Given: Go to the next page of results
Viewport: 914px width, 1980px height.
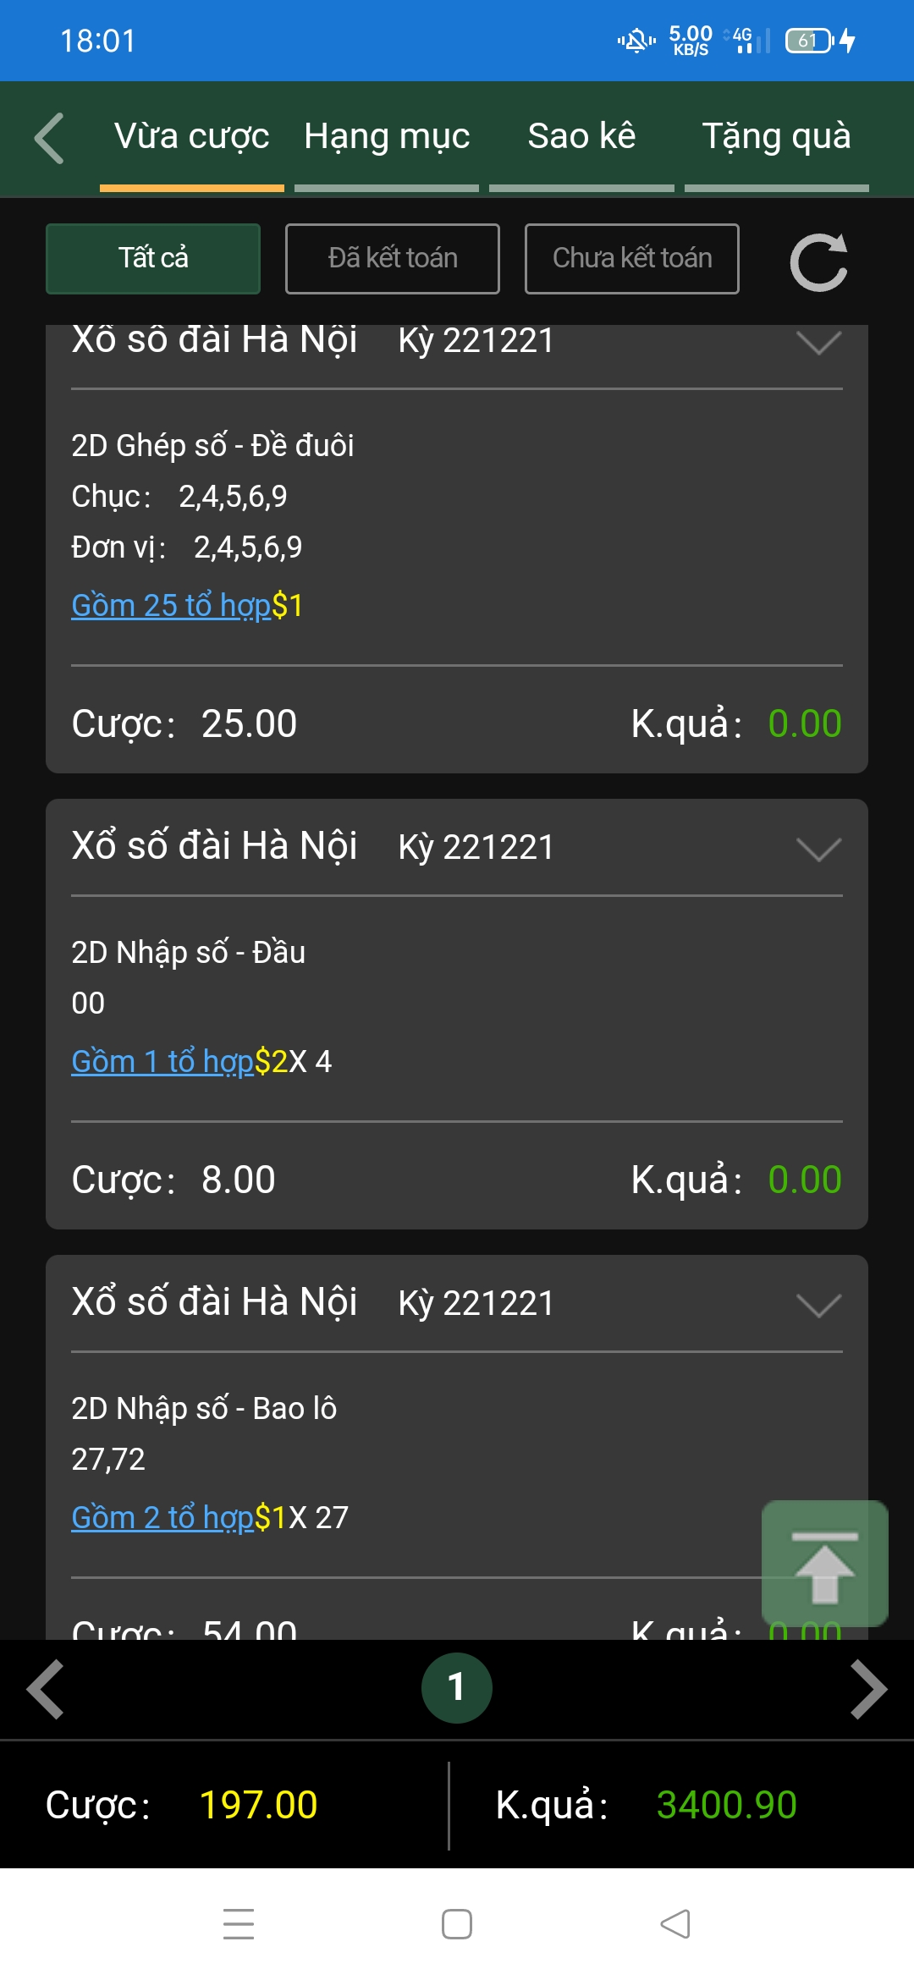Looking at the screenshot, I should point(868,1690).
